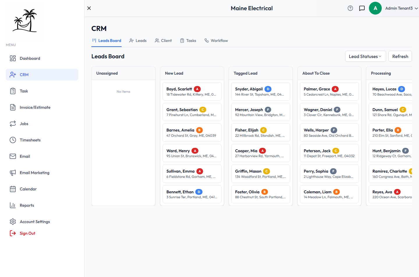Image resolution: width=419 pixels, height=277 pixels.
Task: Select CRM in the sidebar menu
Action: tap(42, 75)
